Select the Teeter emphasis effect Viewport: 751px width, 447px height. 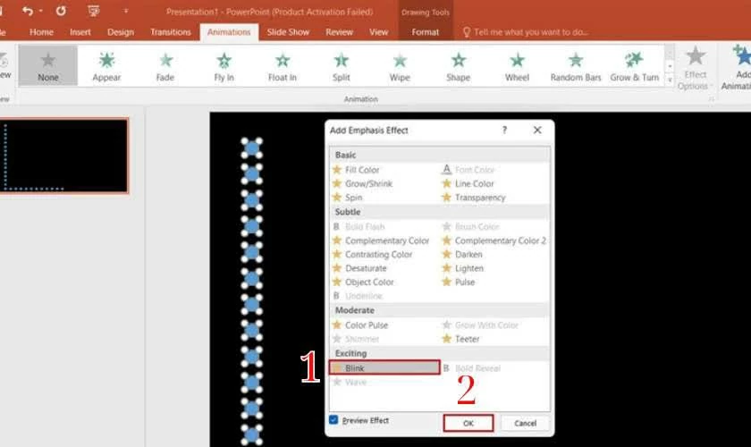point(467,339)
